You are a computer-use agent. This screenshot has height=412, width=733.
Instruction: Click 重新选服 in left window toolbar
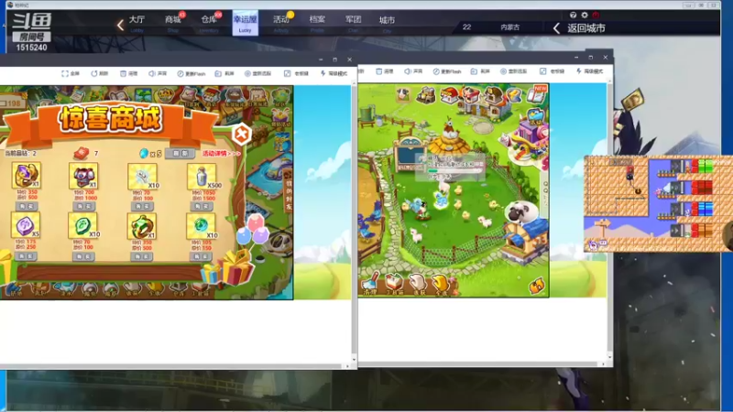[258, 74]
